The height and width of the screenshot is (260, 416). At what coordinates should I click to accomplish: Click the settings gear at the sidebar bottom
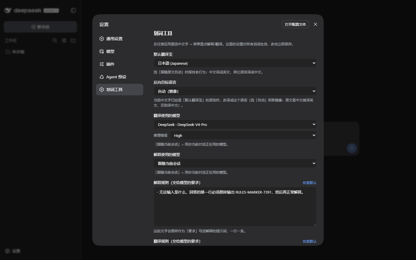click(x=13, y=251)
